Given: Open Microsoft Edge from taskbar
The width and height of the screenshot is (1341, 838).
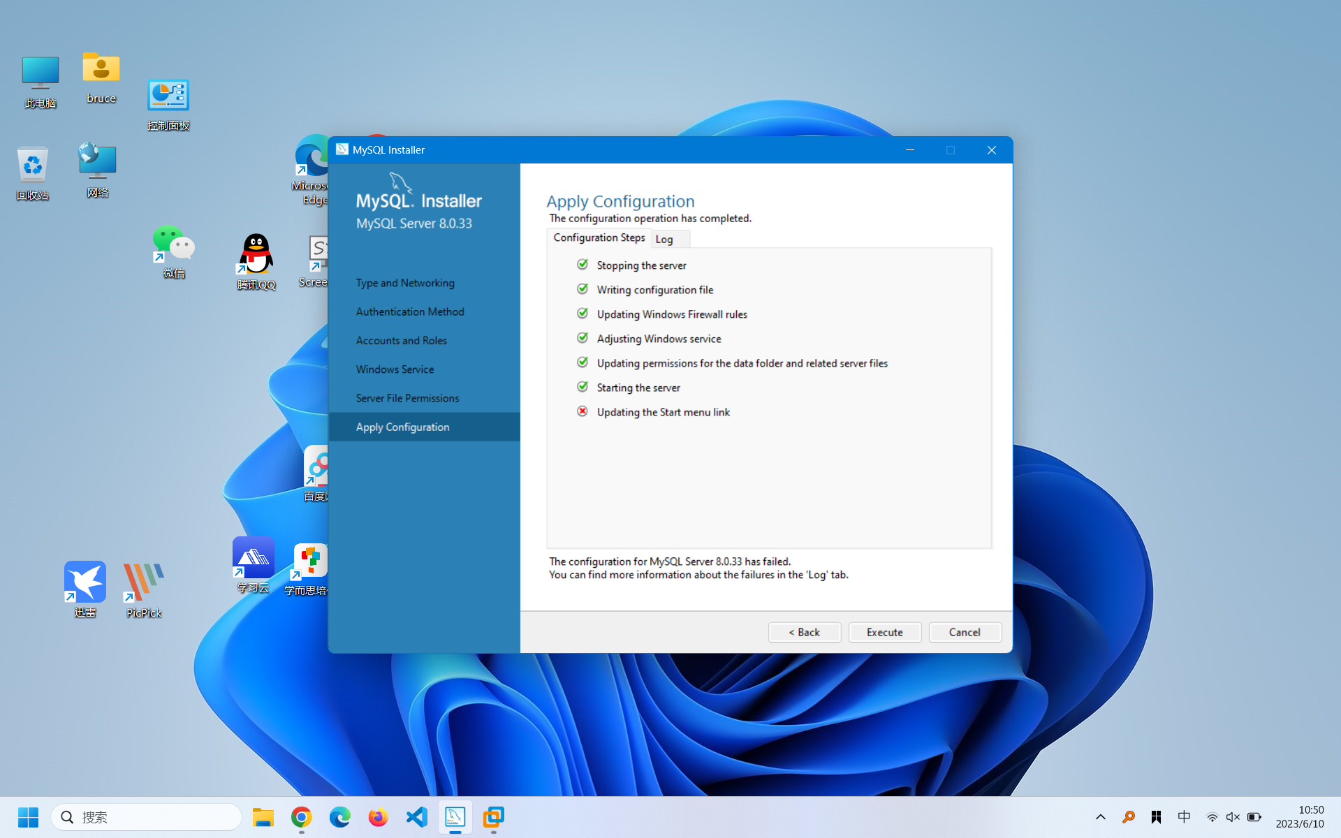Looking at the screenshot, I should (x=340, y=817).
